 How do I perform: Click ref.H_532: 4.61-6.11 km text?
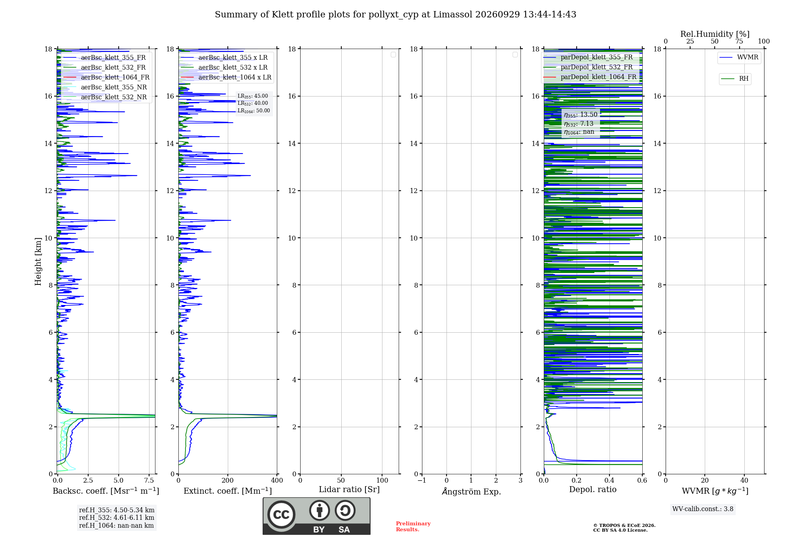[x=117, y=518]
